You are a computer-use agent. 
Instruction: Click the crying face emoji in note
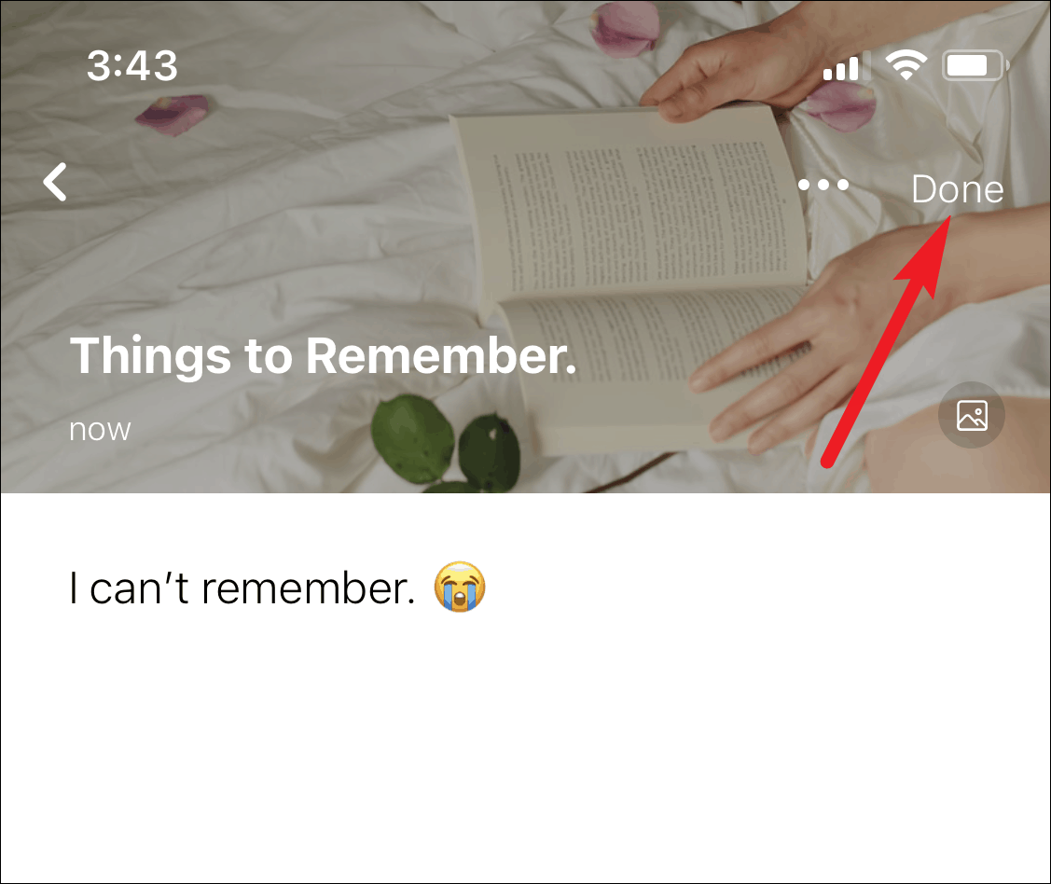click(459, 587)
